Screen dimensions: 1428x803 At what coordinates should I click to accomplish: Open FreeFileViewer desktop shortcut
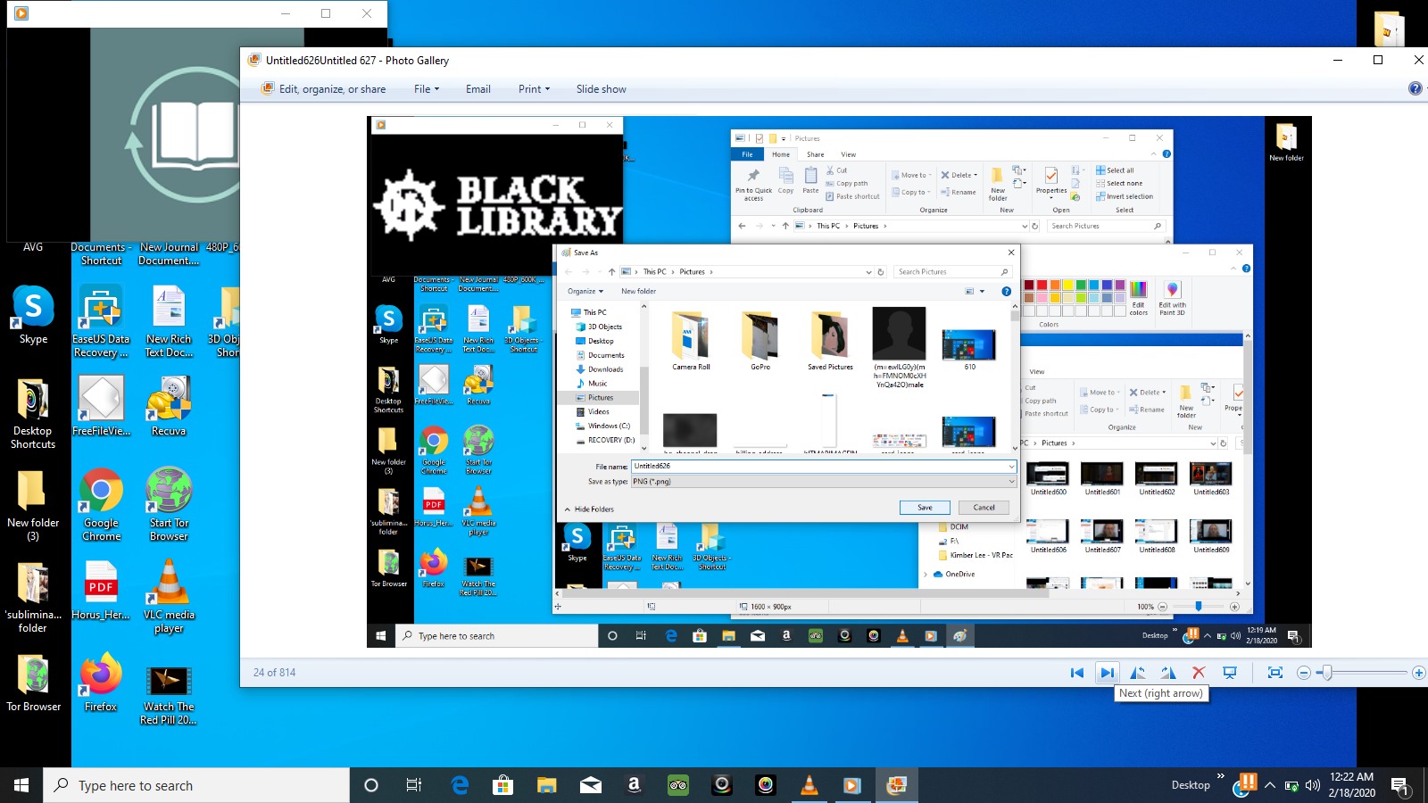point(101,406)
